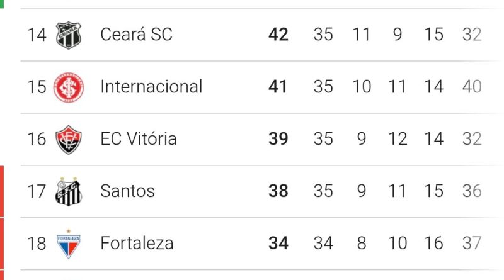Click the Fortaleza club crest

click(x=68, y=244)
